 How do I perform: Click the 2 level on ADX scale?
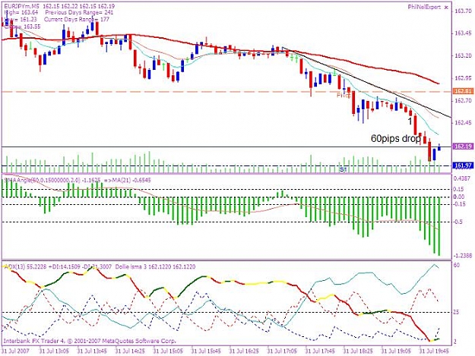click(x=455, y=342)
